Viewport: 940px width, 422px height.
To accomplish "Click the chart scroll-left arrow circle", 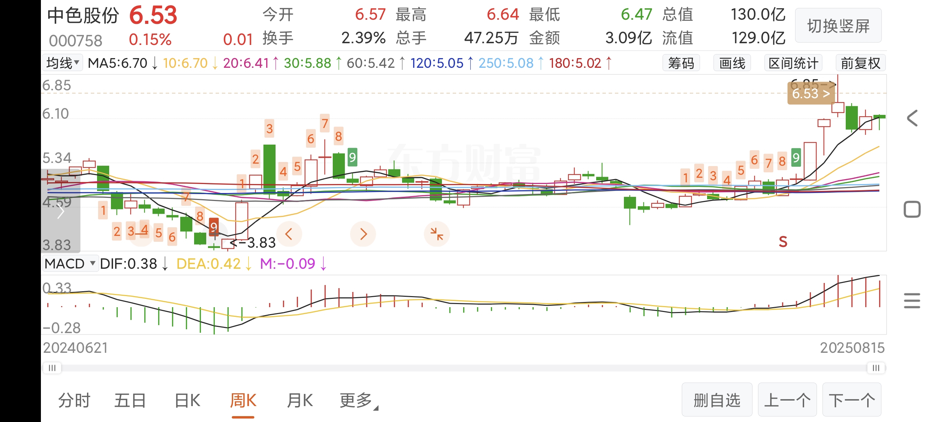I will coord(289,234).
